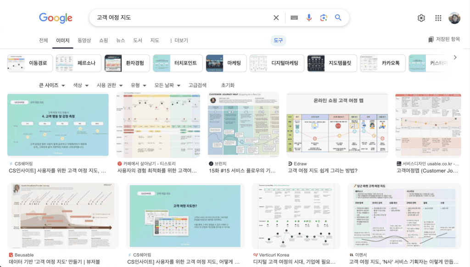470x267 pixels.
Task: Open Google apps grid icon
Action: [438, 18]
